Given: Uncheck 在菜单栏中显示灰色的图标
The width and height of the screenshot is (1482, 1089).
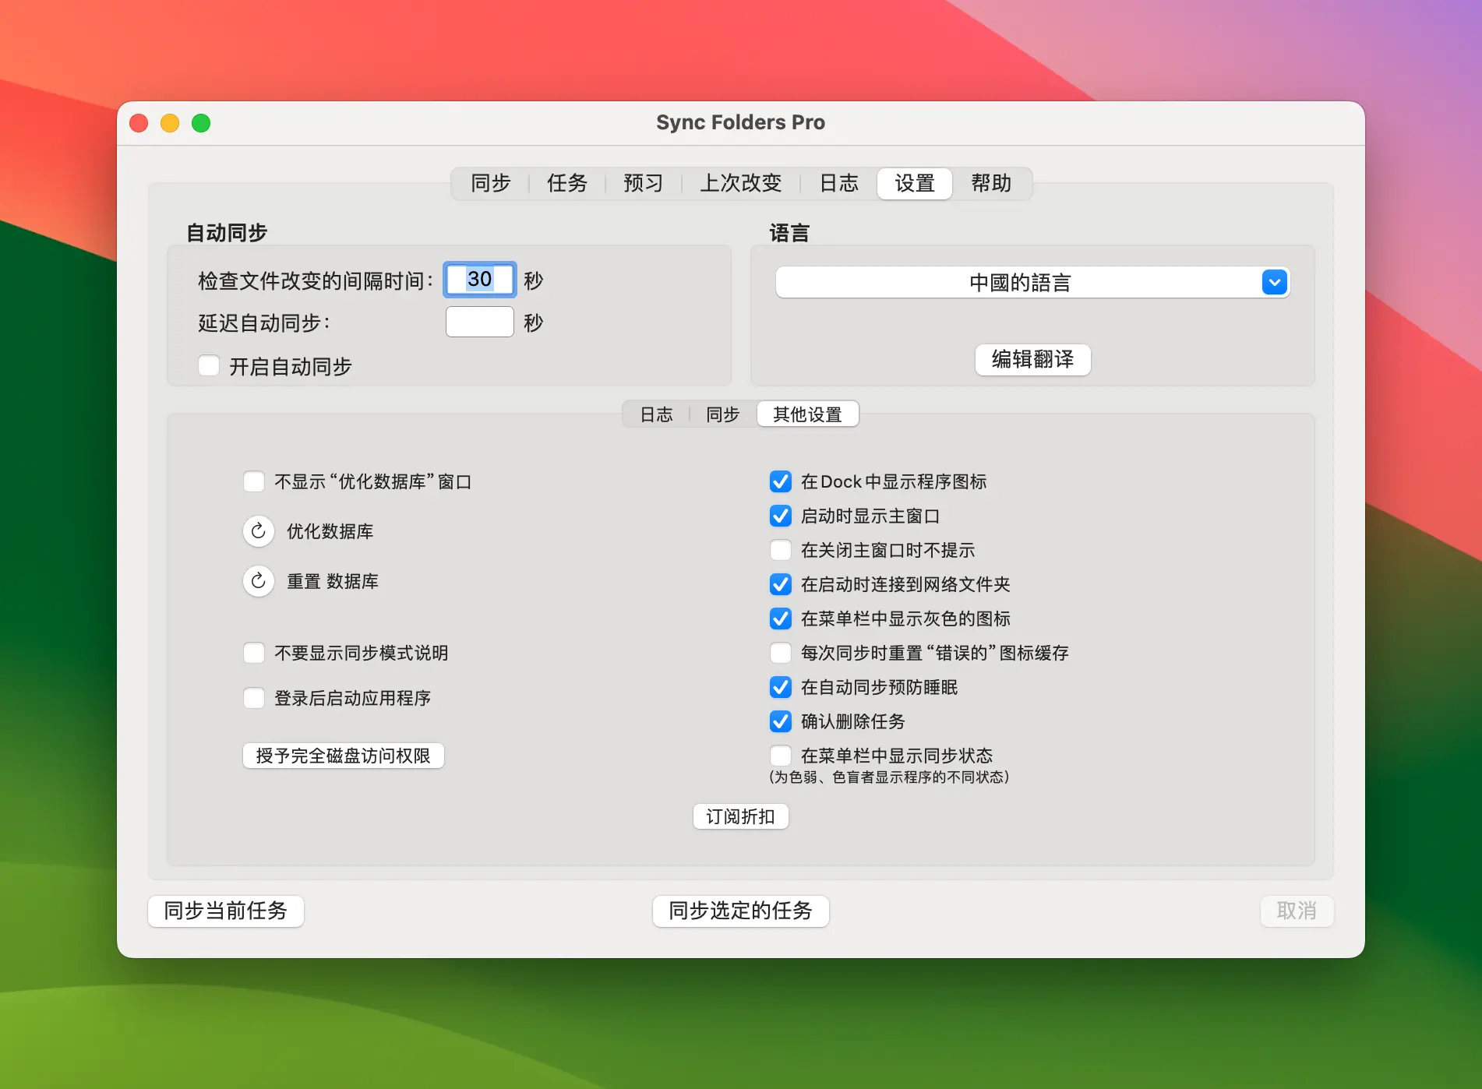Looking at the screenshot, I should tap(780, 619).
